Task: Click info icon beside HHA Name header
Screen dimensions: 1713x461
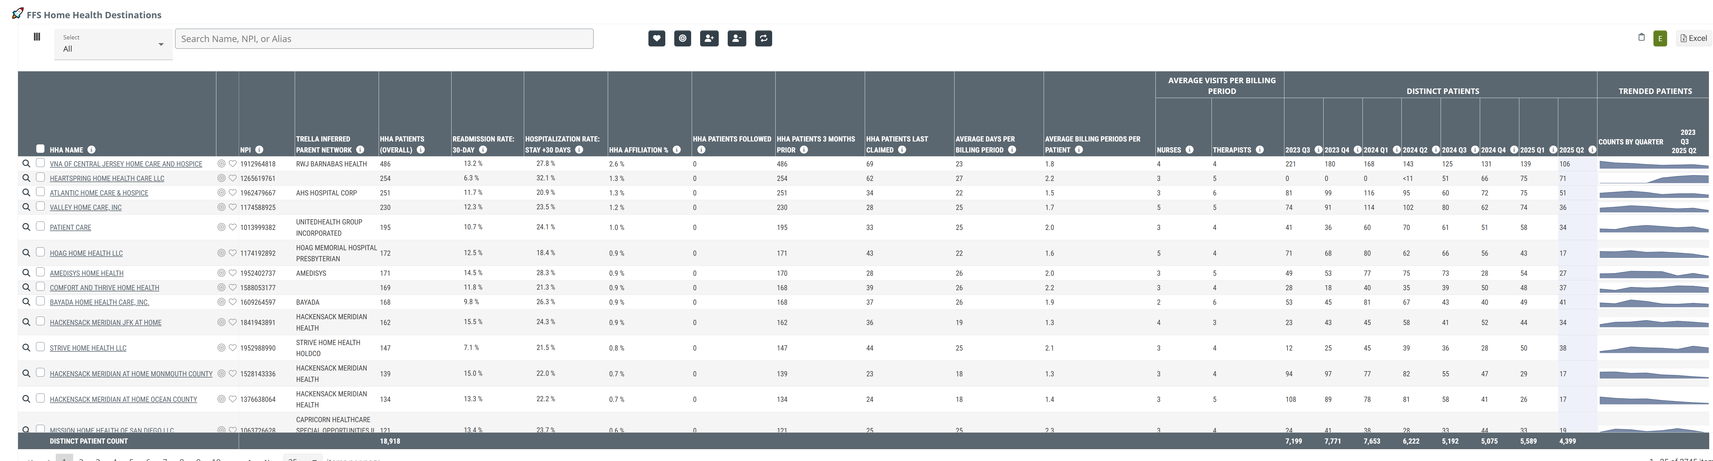Action: [91, 149]
